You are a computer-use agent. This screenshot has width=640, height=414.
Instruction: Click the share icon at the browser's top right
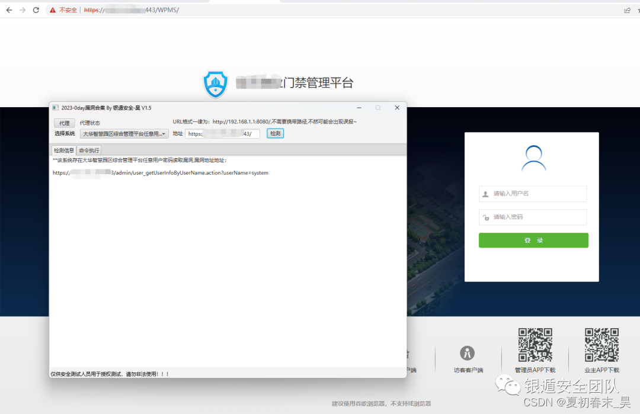click(627, 9)
